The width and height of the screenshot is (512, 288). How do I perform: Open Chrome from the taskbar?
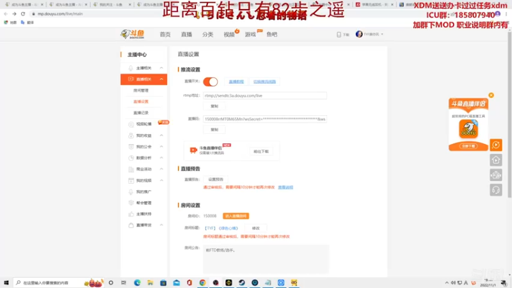coord(202,283)
